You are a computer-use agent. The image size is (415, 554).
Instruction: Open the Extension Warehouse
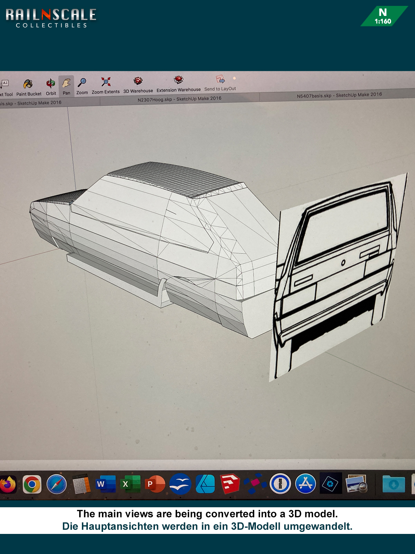pyautogui.click(x=178, y=80)
